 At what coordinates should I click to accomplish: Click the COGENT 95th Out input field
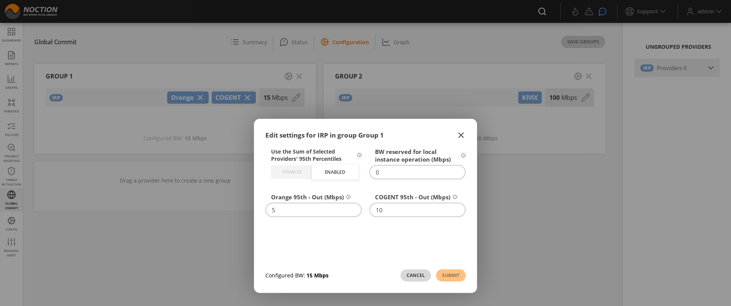(417, 210)
